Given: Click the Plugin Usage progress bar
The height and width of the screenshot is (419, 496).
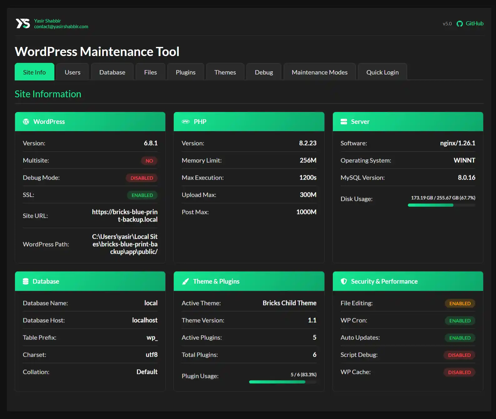Looking at the screenshot, I should (x=283, y=382).
